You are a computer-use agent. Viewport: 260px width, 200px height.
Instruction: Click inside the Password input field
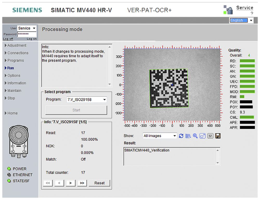pos(27,34)
